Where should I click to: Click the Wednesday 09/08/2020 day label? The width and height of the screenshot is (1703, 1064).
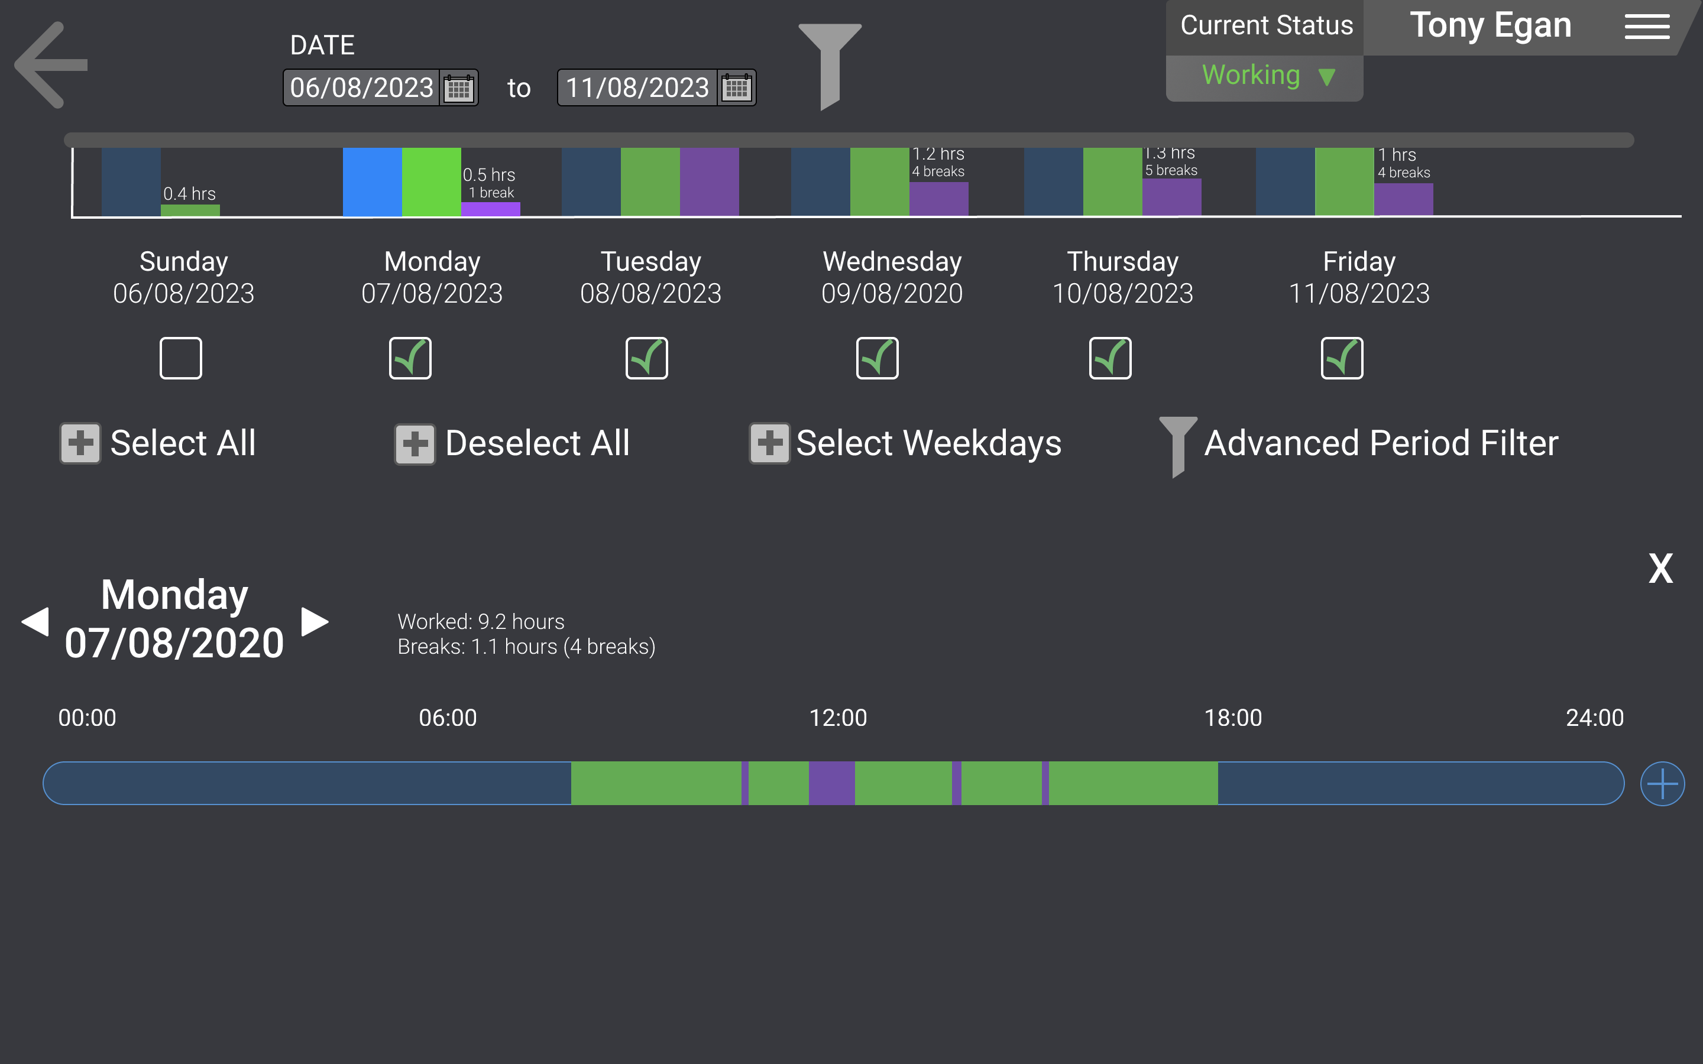click(x=892, y=277)
